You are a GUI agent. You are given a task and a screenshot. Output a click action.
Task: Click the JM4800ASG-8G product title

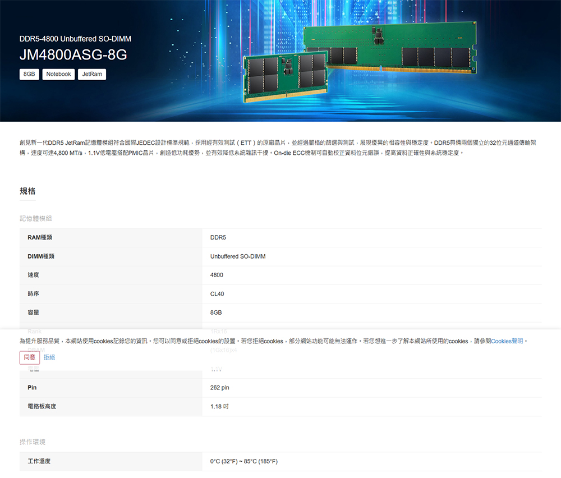73,55
